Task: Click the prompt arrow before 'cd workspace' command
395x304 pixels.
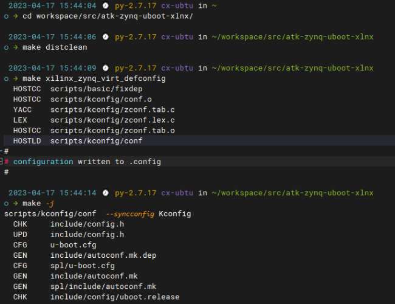Action: pos(15,16)
